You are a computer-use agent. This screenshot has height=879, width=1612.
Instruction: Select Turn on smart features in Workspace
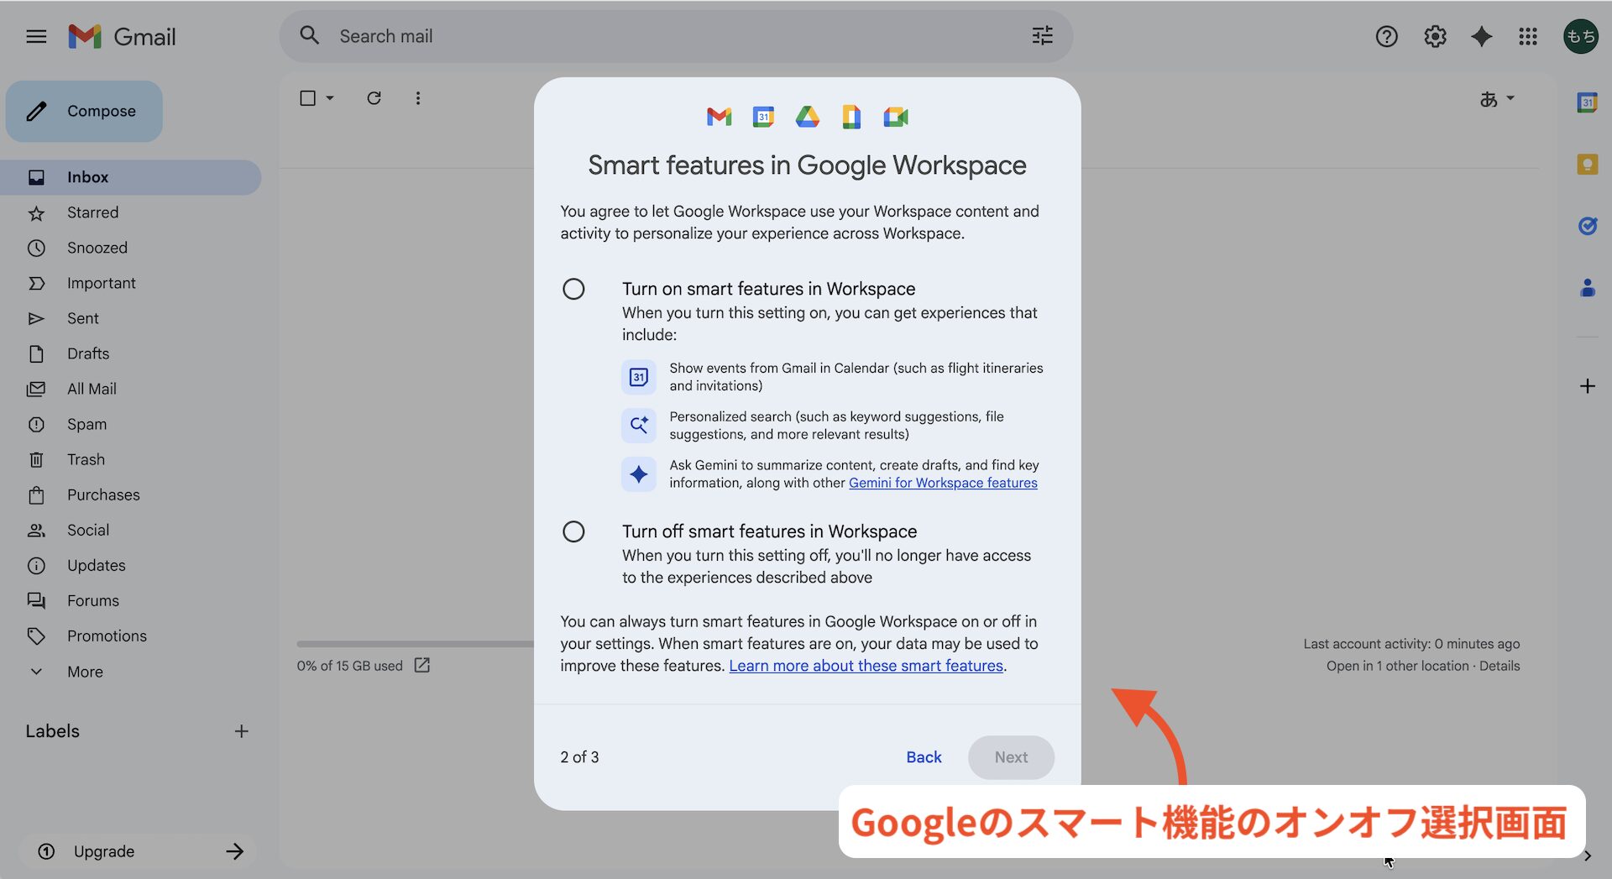(573, 289)
